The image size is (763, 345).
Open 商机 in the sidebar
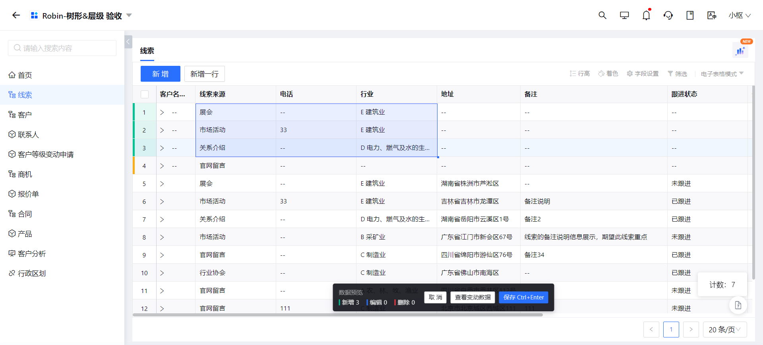point(62,174)
